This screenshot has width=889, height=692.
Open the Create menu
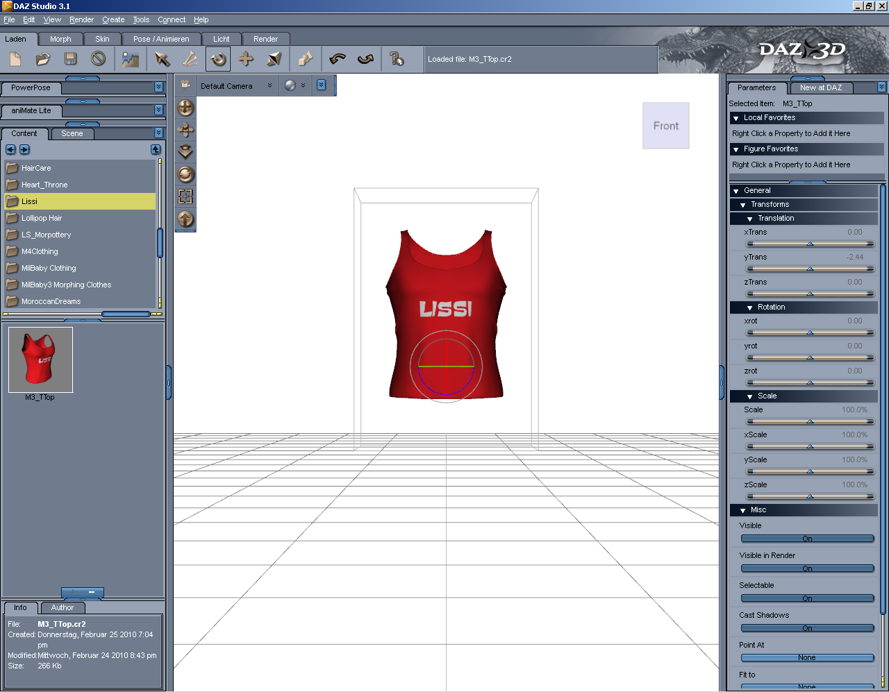[x=113, y=19]
